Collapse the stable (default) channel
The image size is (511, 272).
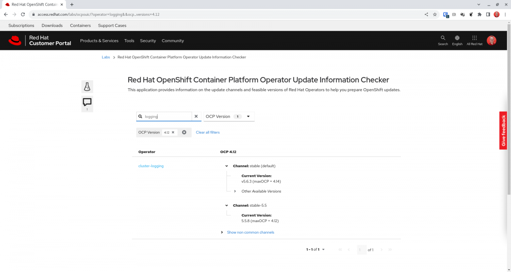[227, 166]
